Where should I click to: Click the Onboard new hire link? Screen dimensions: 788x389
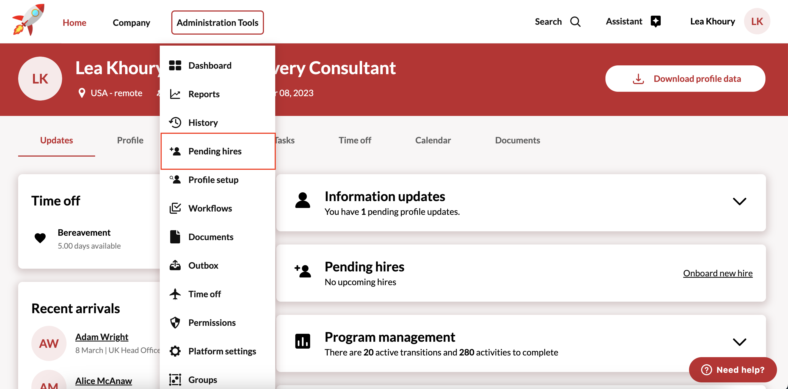[718, 273]
